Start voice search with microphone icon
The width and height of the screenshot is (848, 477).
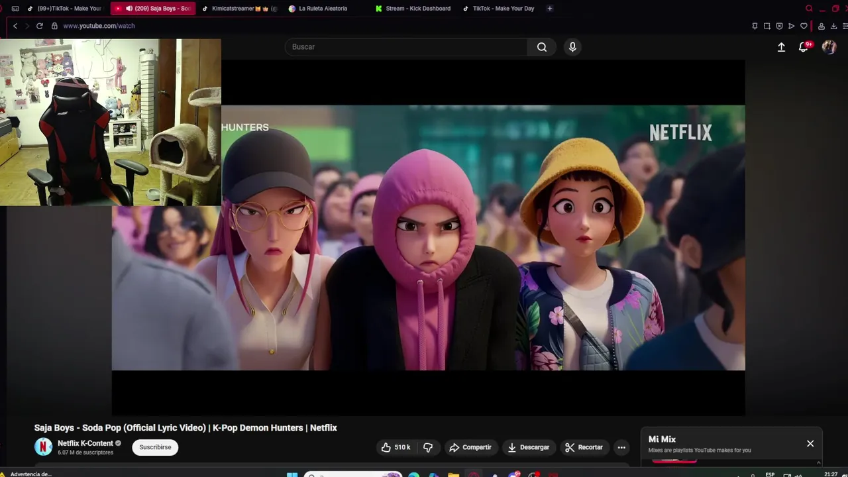572,47
